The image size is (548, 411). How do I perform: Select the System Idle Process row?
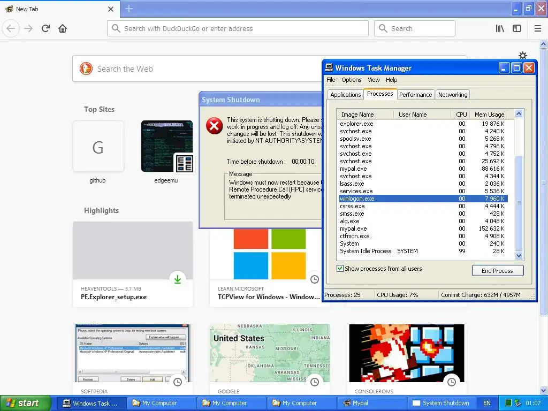[423, 251]
